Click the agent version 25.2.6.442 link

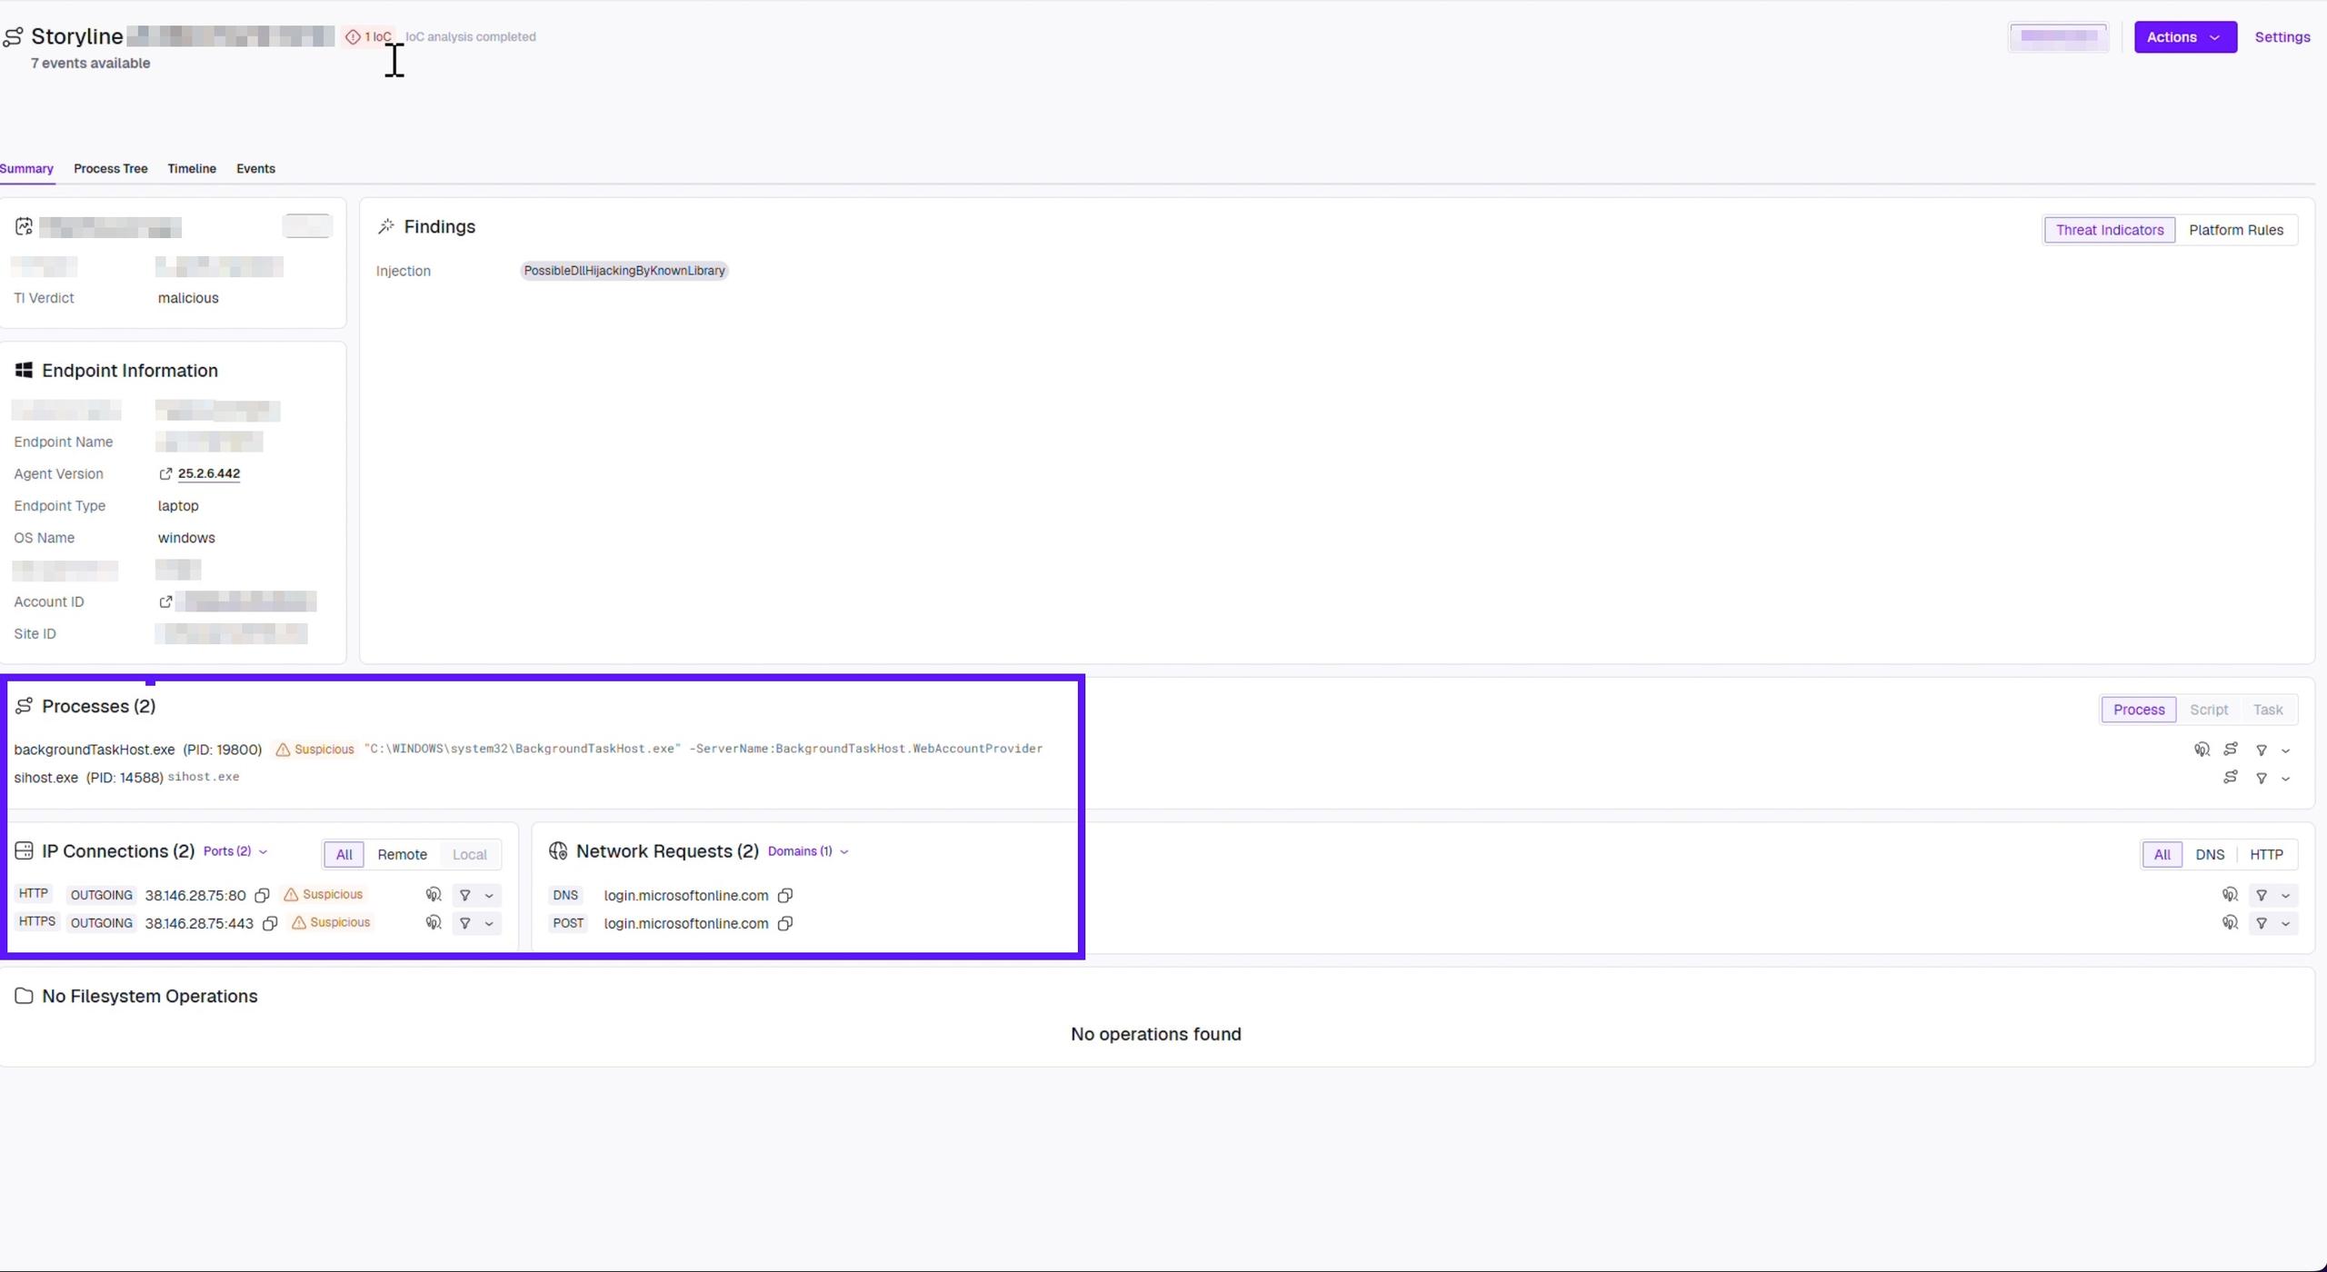[209, 474]
